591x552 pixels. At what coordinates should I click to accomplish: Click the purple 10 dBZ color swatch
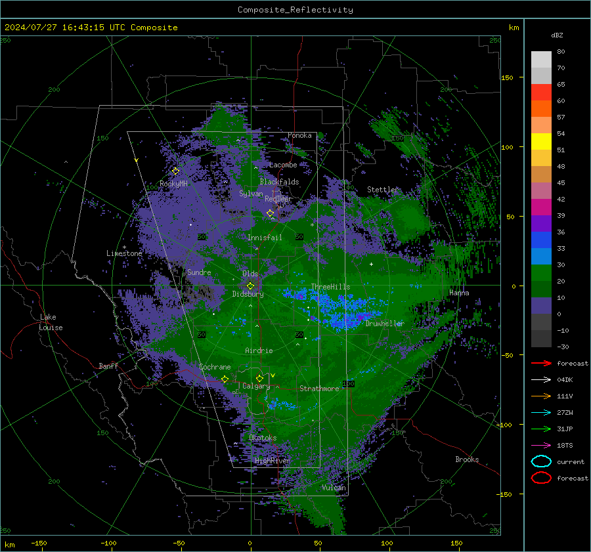[541, 306]
